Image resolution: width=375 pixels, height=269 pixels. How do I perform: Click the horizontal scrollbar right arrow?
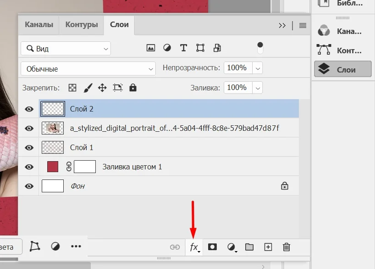coord(263,267)
